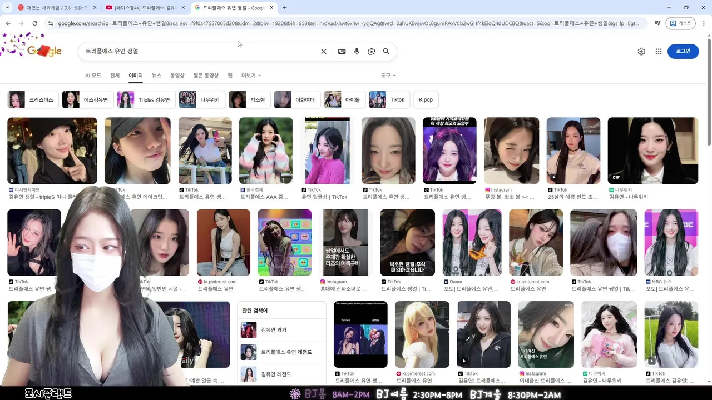Filter by the Tiktok chip
The width and height of the screenshot is (712, 400).
(x=389, y=100)
